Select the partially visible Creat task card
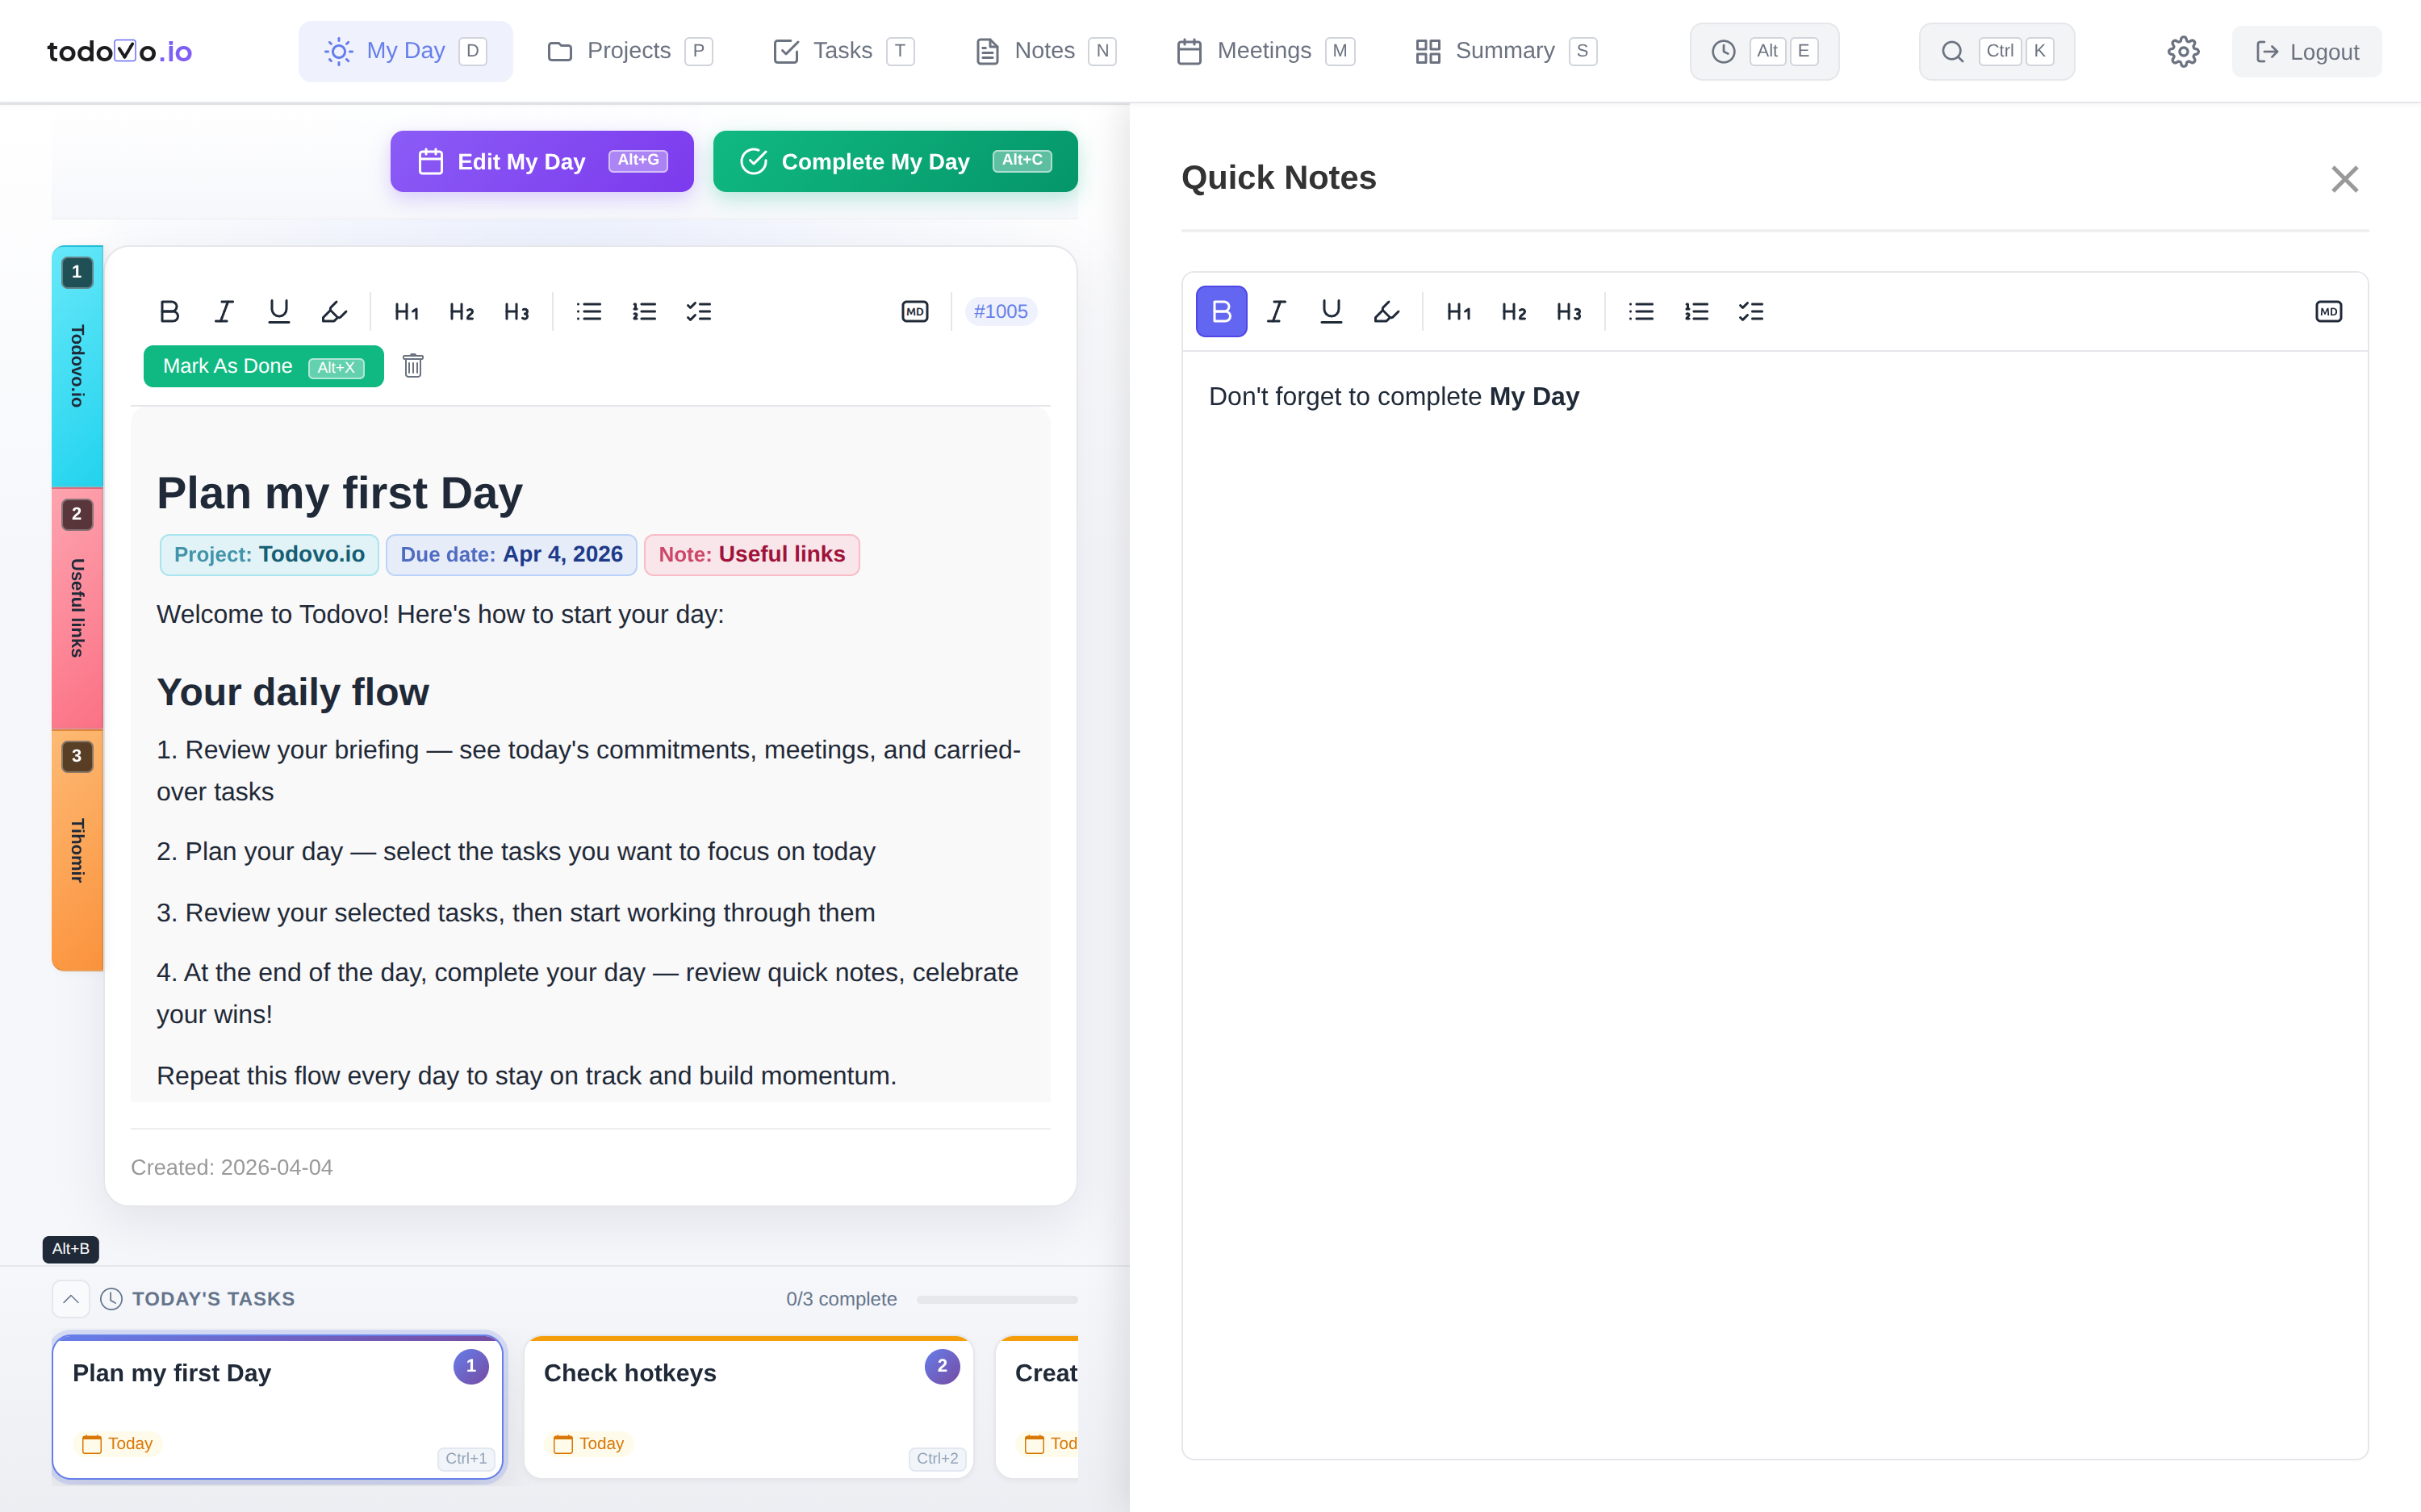Screen dimensions: 2421x1512 coord(1037,1407)
